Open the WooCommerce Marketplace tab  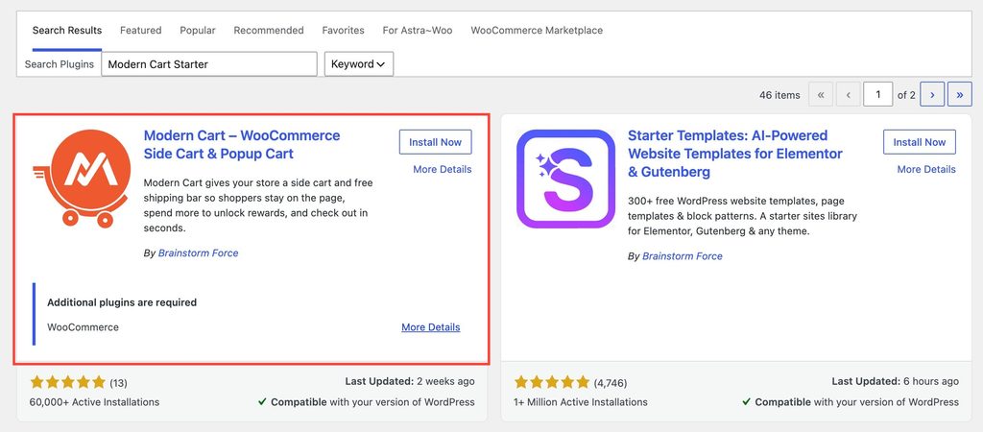coord(537,30)
